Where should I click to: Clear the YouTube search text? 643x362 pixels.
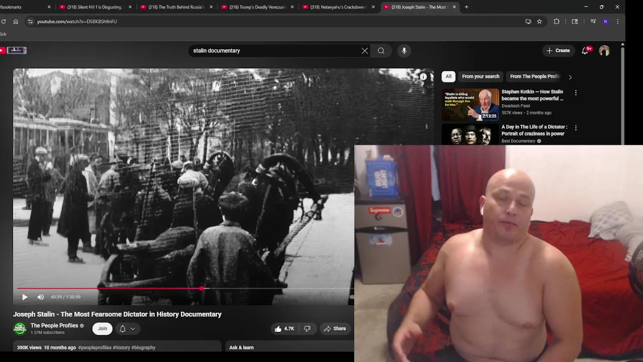click(x=365, y=51)
